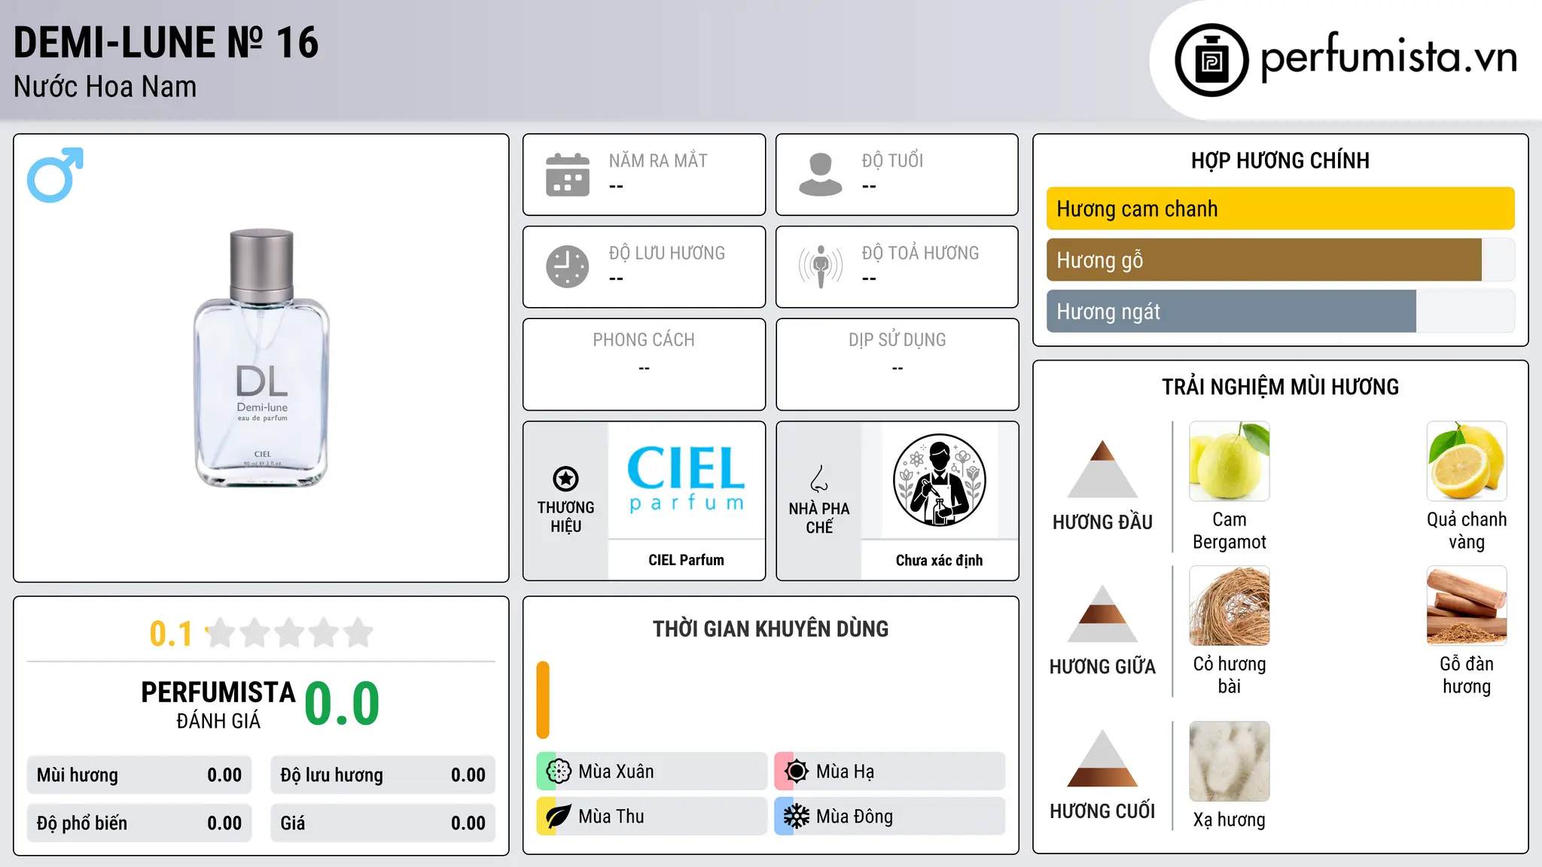Open the Xạ hương note image

pyautogui.click(x=1230, y=762)
